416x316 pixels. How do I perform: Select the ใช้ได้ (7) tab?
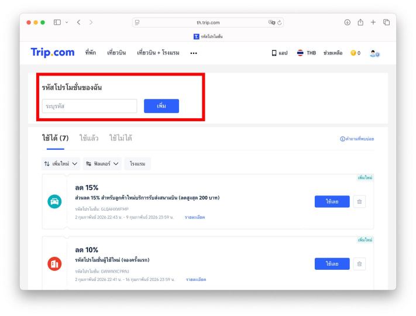pyautogui.click(x=55, y=138)
